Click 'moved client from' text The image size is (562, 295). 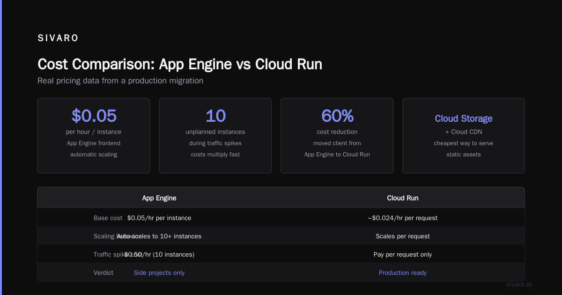coord(337,143)
